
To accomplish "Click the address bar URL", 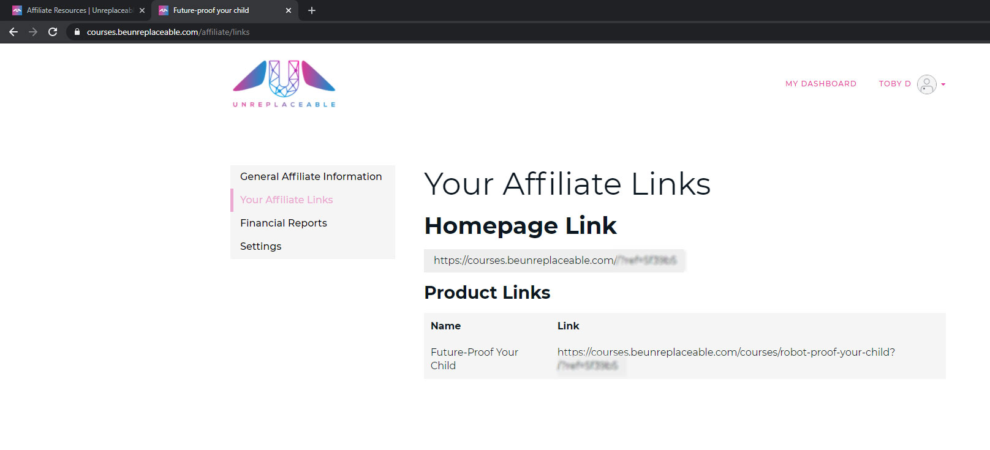I will 168,32.
